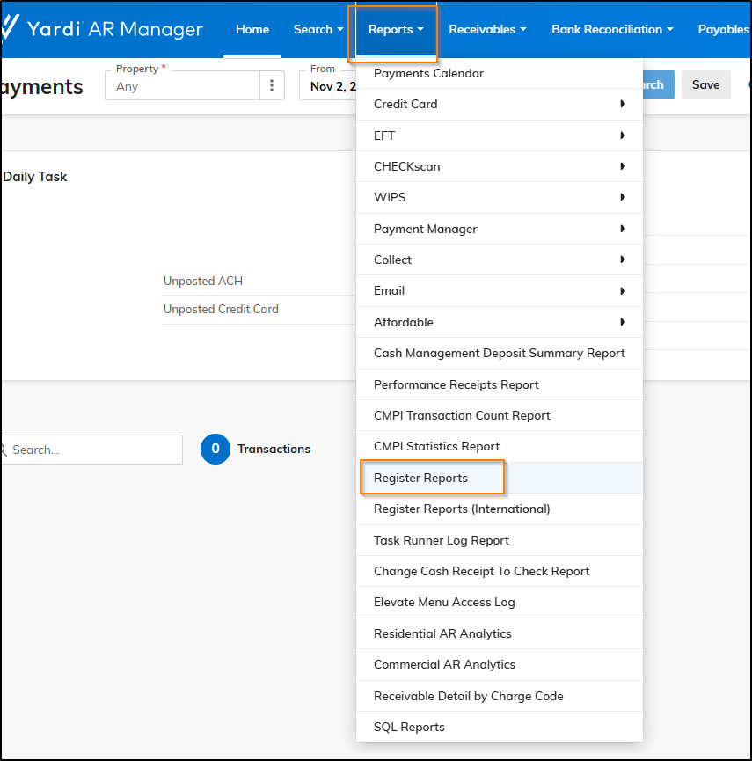Screen dimensions: 752x761
Task: Choose Payments Calendar from the menu
Action: click(428, 73)
